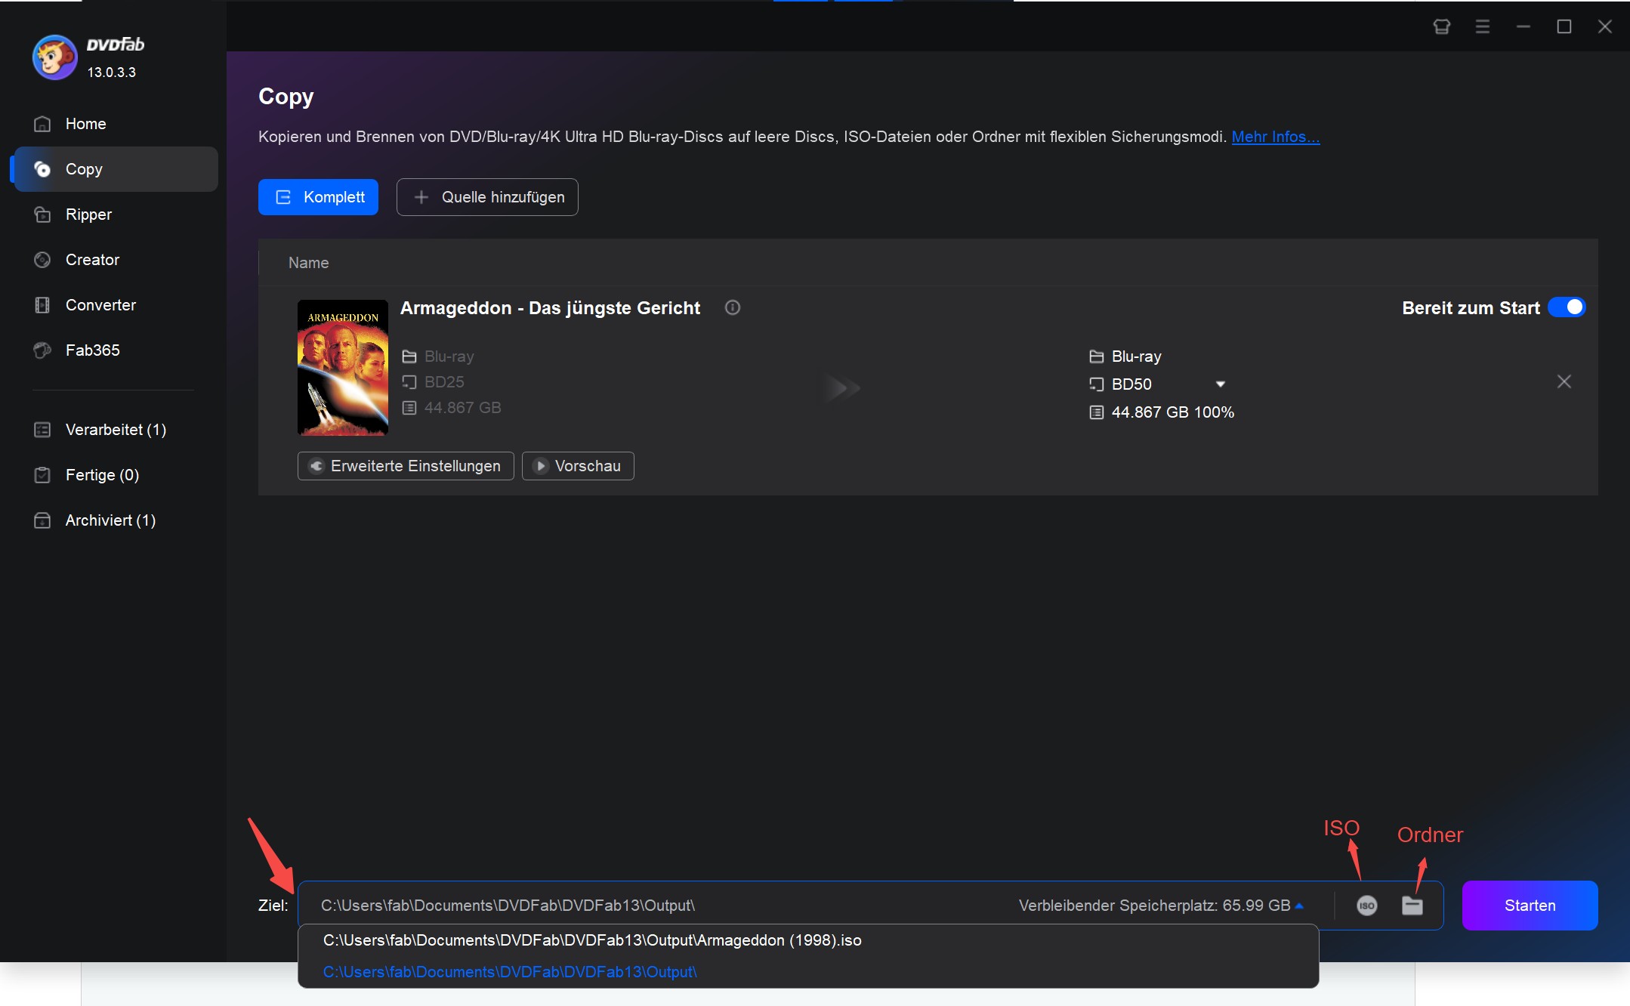Click the DVDFab monkey logo
The height and width of the screenshot is (1006, 1630).
pyautogui.click(x=54, y=57)
